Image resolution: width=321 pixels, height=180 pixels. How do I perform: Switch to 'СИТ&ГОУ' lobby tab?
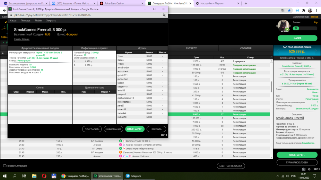[x=191, y=48]
